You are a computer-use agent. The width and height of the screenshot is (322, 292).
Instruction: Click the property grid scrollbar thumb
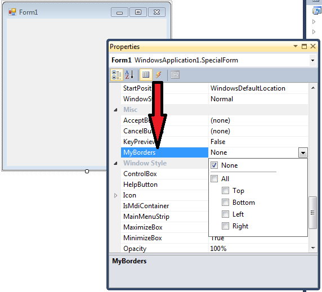point(312,213)
